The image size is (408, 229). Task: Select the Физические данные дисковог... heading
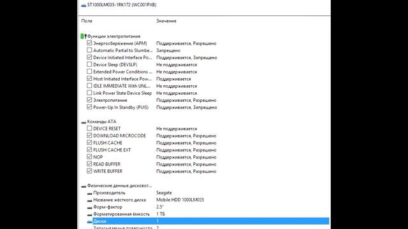click(119, 186)
